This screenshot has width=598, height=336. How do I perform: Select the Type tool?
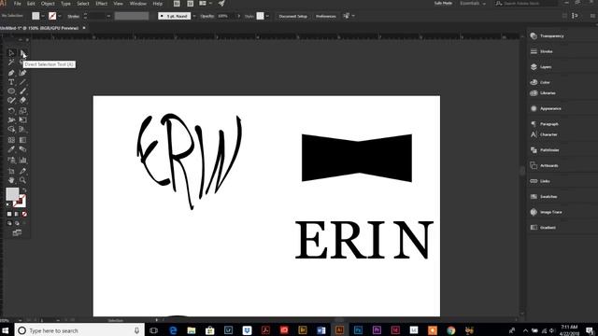coord(11,82)
